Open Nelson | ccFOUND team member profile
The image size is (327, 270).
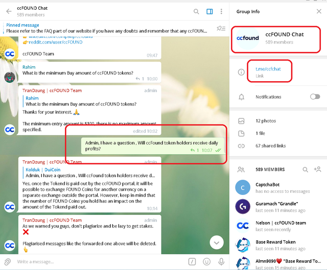pyautogui.click(x=278, y=226)
